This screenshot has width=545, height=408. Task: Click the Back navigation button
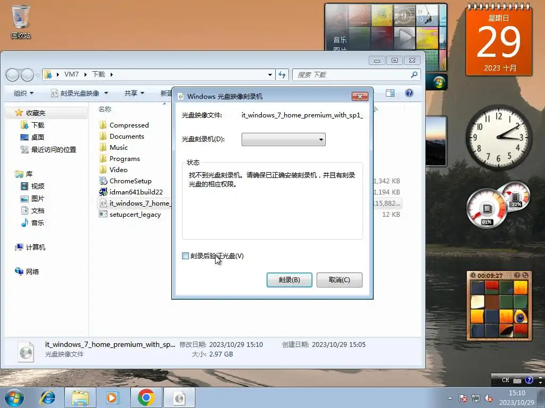[13, 74]
